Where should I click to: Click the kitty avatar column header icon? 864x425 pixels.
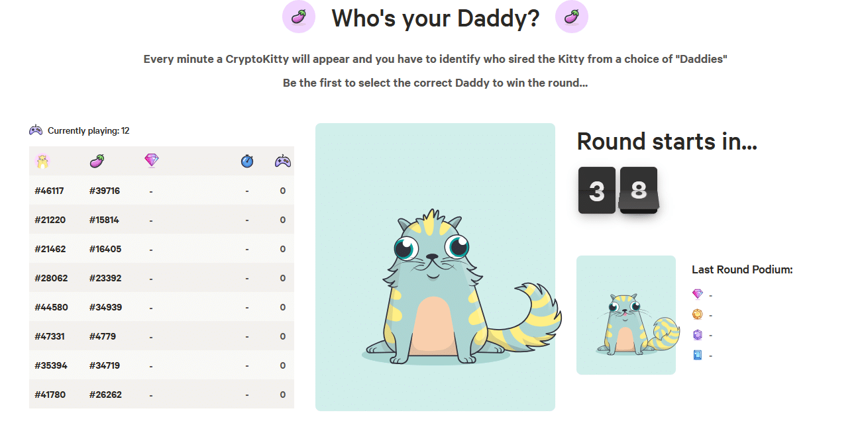pyautogui.click(x=42, y=161)
